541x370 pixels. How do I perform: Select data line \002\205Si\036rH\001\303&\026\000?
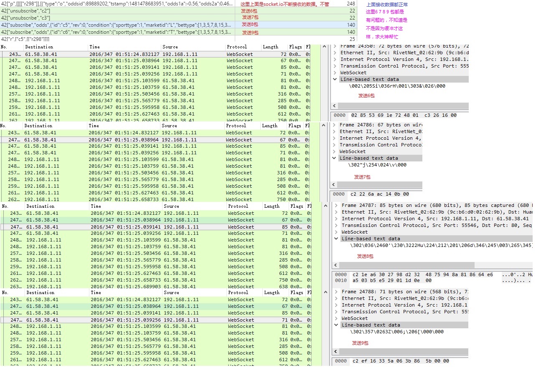pyautogui.click(x=397, y=86)
